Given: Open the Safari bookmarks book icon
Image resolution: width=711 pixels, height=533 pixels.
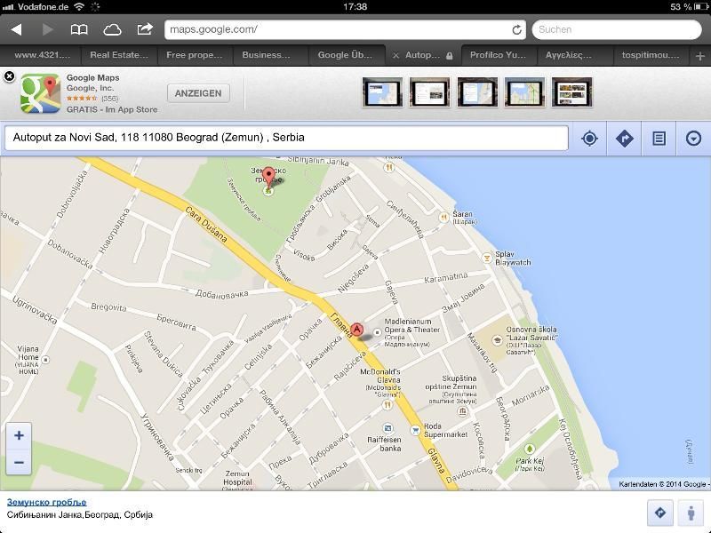Looking at the screenshot, I should [x=79, y=29].
